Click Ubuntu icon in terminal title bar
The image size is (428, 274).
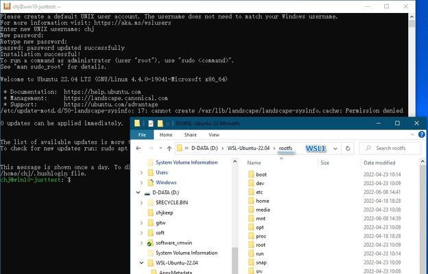coord(7,6)
